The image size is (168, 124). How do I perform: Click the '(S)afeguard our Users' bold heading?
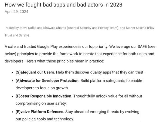tap(35, 72)
